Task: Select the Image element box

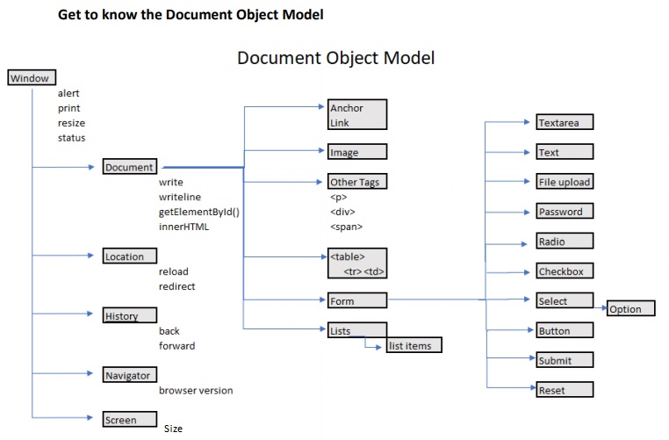Action: tap(356, 152)
